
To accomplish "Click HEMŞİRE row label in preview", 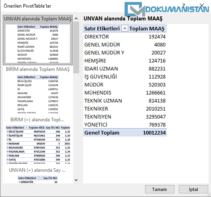I will (95, 61).
